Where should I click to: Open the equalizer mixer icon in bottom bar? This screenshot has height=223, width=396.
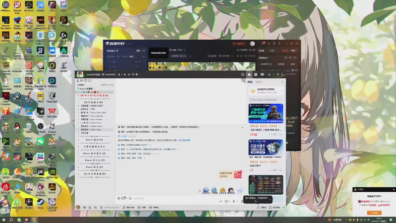tap(95, 207)
